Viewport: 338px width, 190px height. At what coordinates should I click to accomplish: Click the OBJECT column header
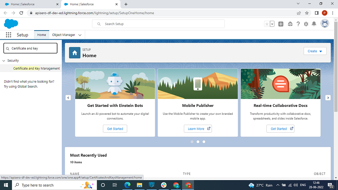click(320, 174)
